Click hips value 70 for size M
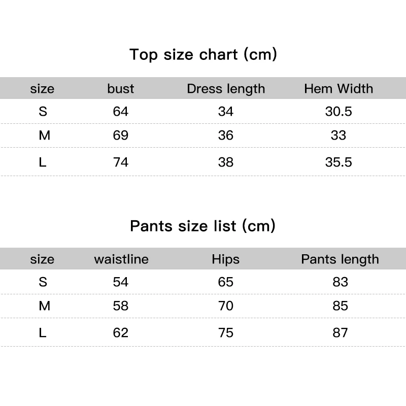The height and width of the screenshot is (406, 406). [x=225, y=306]
